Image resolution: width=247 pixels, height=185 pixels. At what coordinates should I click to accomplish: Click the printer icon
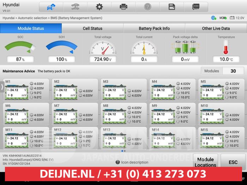pos(123,7)
